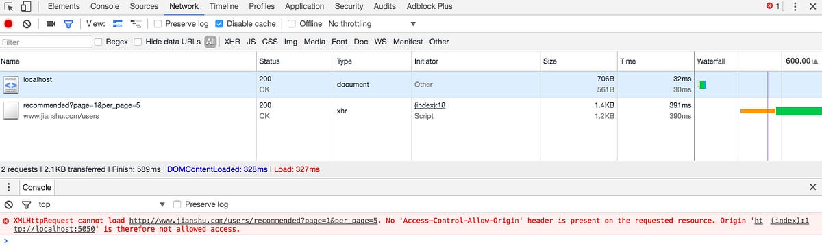Image resolution: width=822 pixels, height=250 pixels.
Task: Uncheck Disable cache checkbox
Action: pyautogui.click(x=219, y=24)
